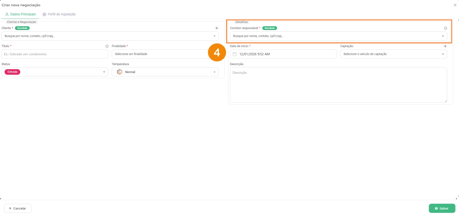The width and height of the screenshot is (459, 216).
Task: Click the orange step 4 marker
Action: [x=217, y=53]
